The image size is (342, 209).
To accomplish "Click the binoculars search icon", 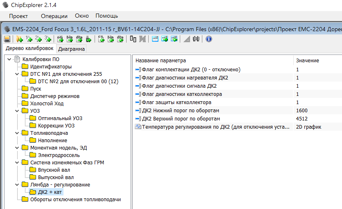I will tap(196, 39).
